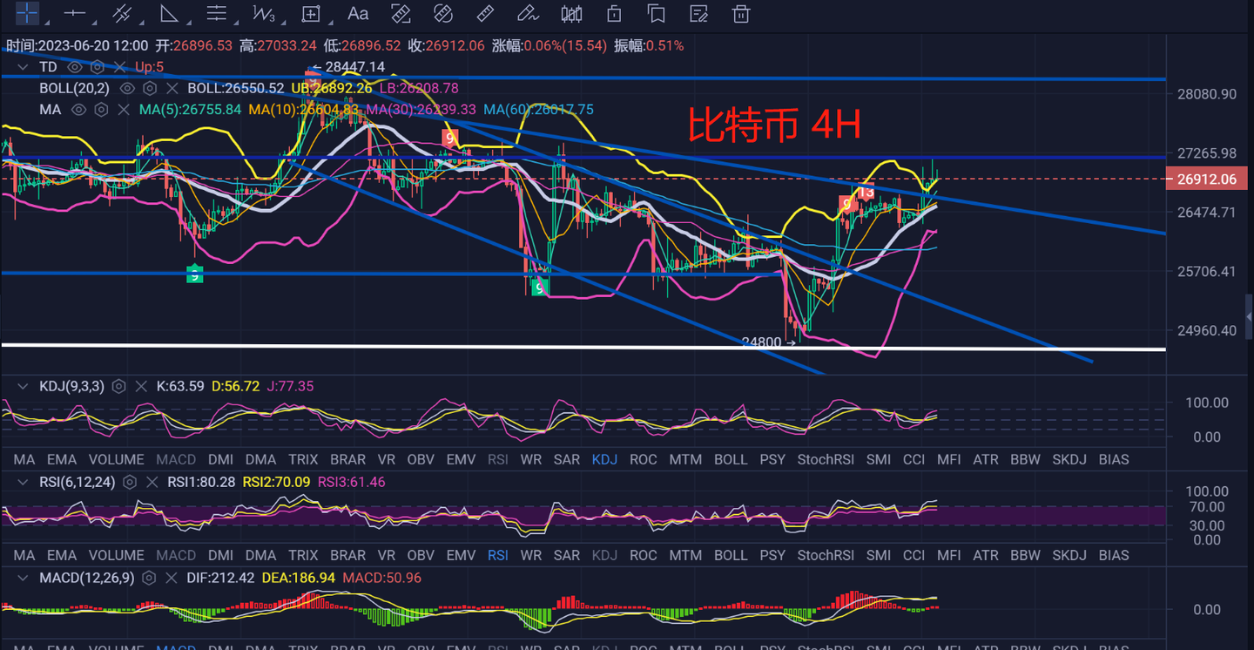Choose the text annotation Aa tool

[357, 13]
